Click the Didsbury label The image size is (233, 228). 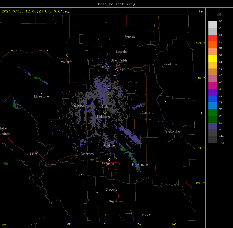tap(104, 117)
